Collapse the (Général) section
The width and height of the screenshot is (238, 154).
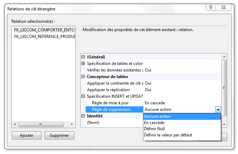[83, 57]
